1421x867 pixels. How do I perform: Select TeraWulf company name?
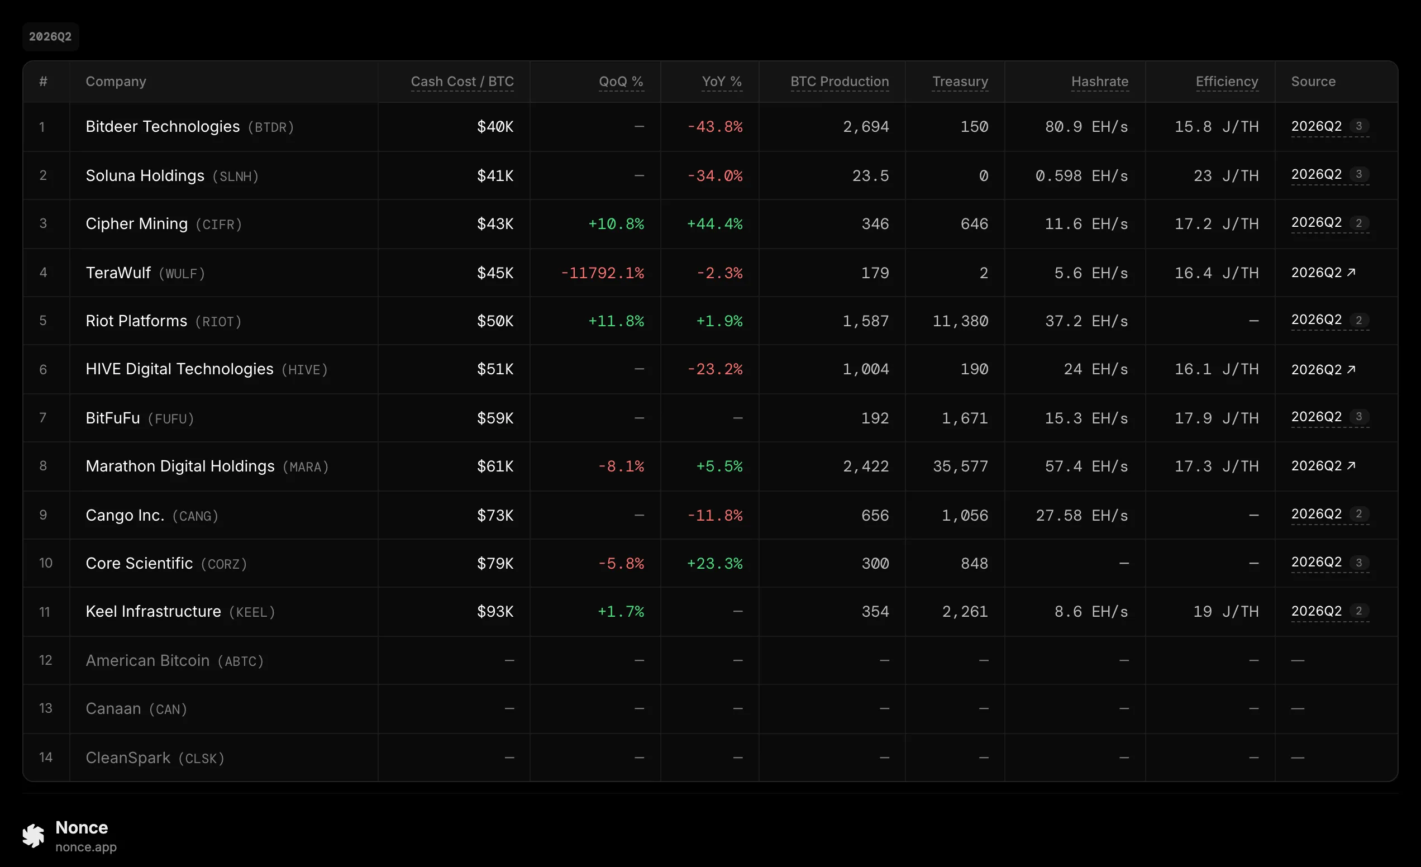click(118, 272)
